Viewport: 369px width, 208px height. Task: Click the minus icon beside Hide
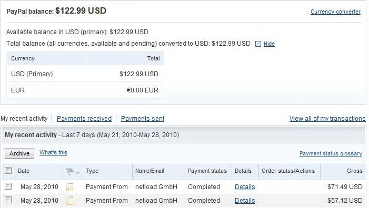coord(258,44)
